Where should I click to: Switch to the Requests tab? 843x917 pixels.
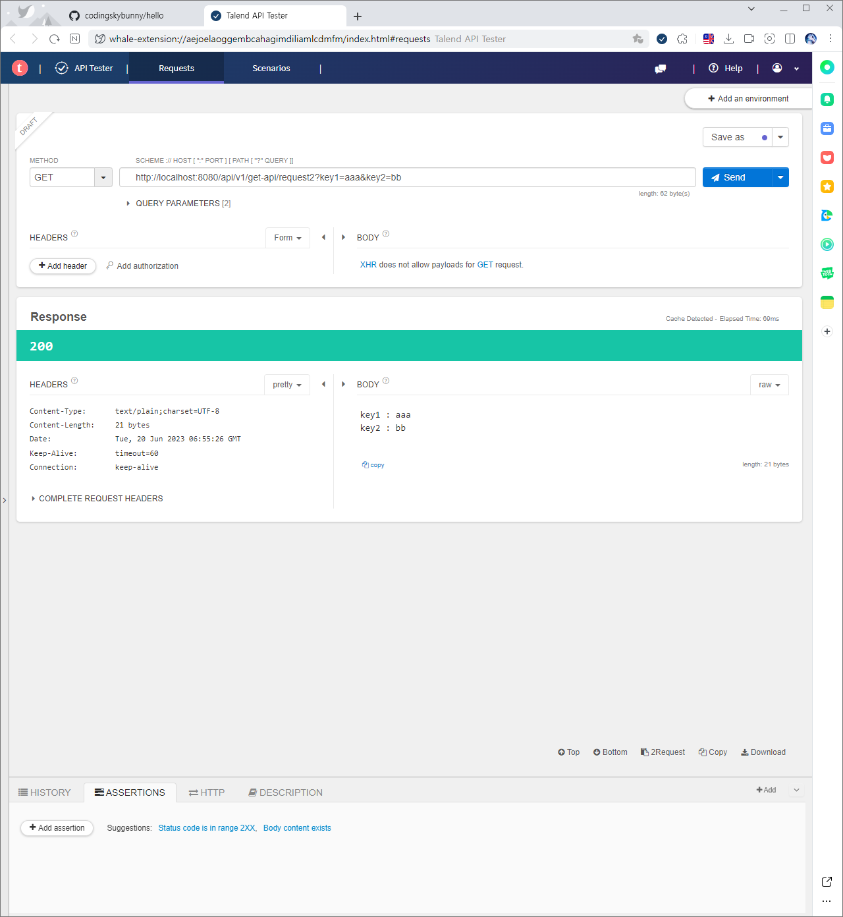click(x=177, y=68)
